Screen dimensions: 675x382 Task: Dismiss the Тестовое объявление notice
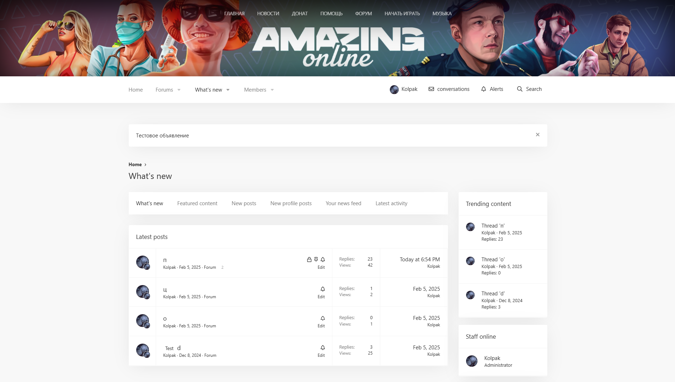[538, 135]
